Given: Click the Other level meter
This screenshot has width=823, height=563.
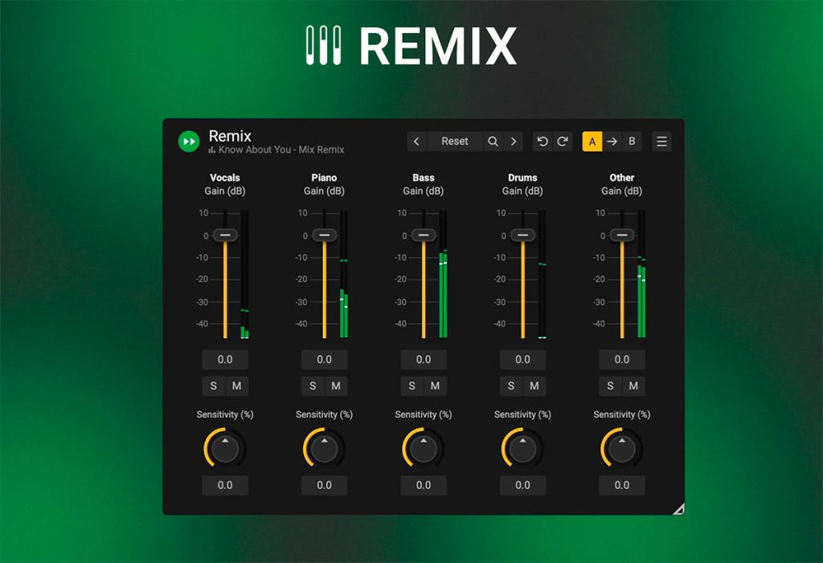Looking at the screenshot, I should 641,274.
